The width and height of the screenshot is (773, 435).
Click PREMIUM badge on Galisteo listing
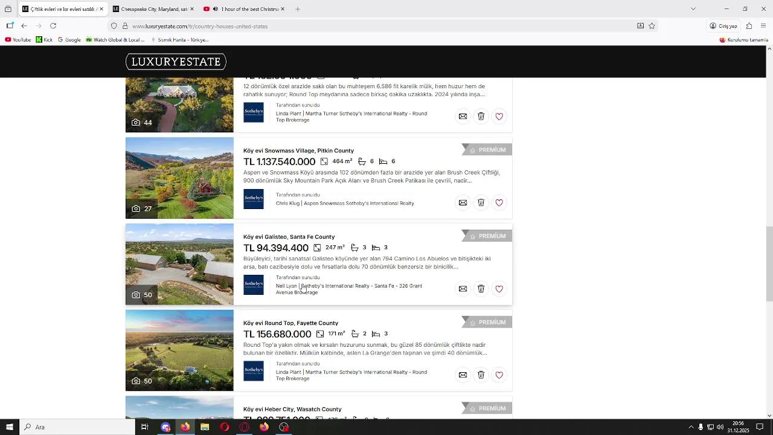click(487, 236)
